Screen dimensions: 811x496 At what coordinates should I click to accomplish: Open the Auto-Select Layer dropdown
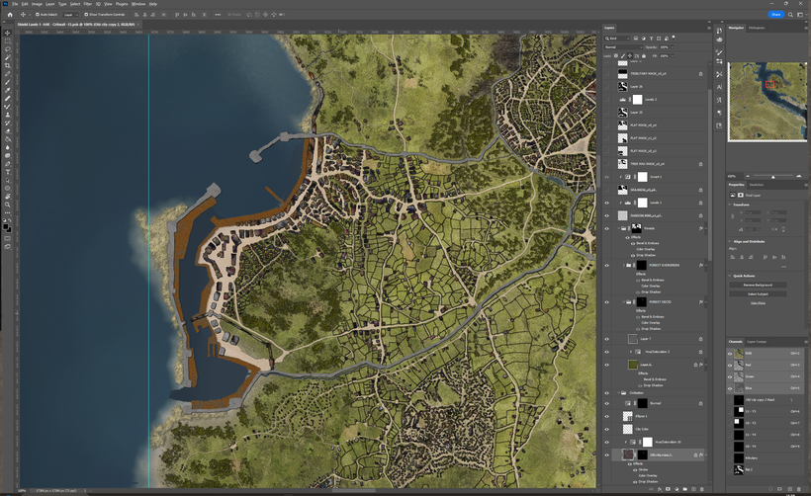pos(71,15)
